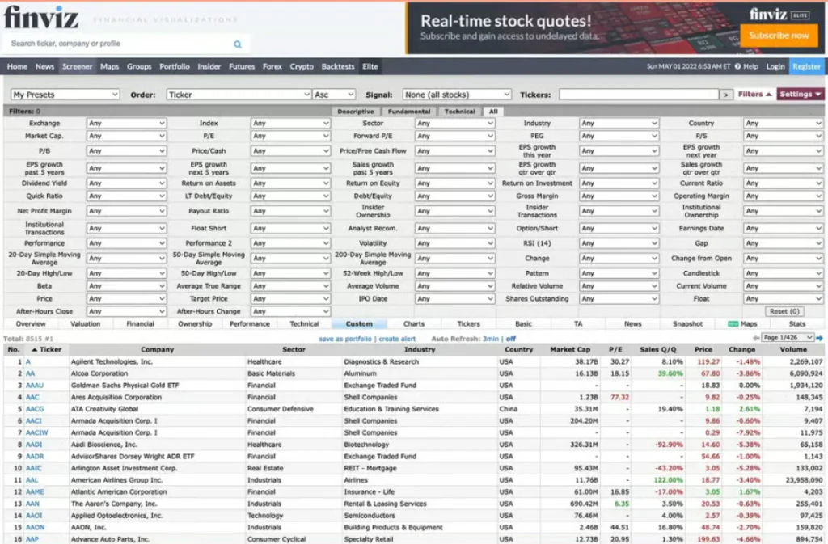Click the search magnifier icon
Image resolution: width=828 pixels, height=544 pixels.
[x=238, y=44]
